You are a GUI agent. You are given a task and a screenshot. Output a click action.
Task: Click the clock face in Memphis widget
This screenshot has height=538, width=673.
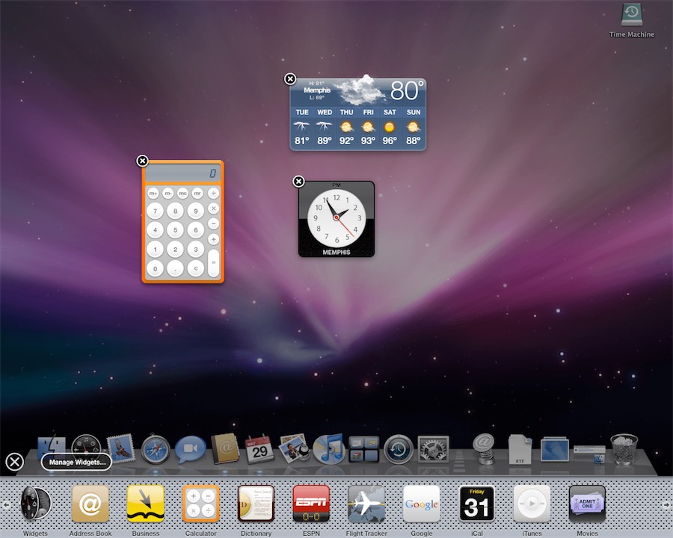point(336,217)
